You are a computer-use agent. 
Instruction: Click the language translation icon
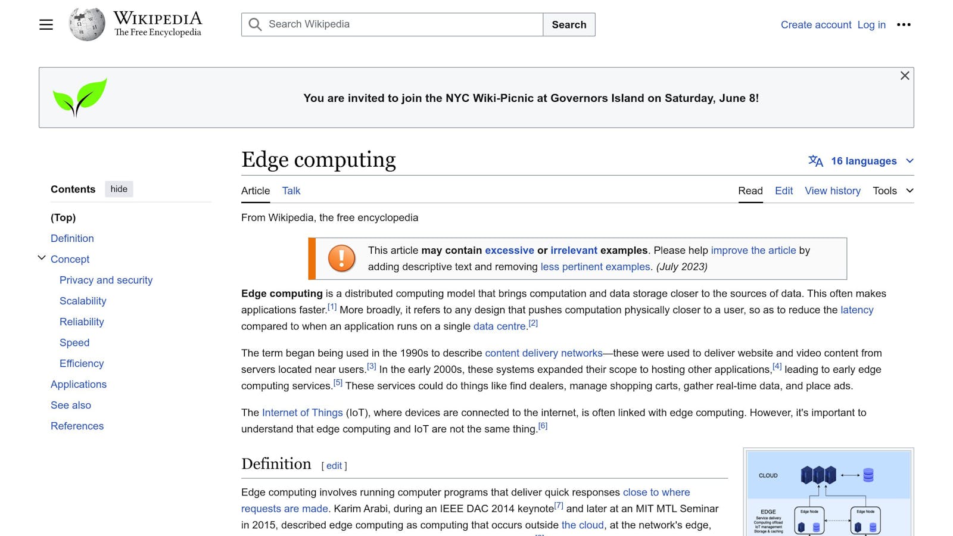click(x=815, y=161)
